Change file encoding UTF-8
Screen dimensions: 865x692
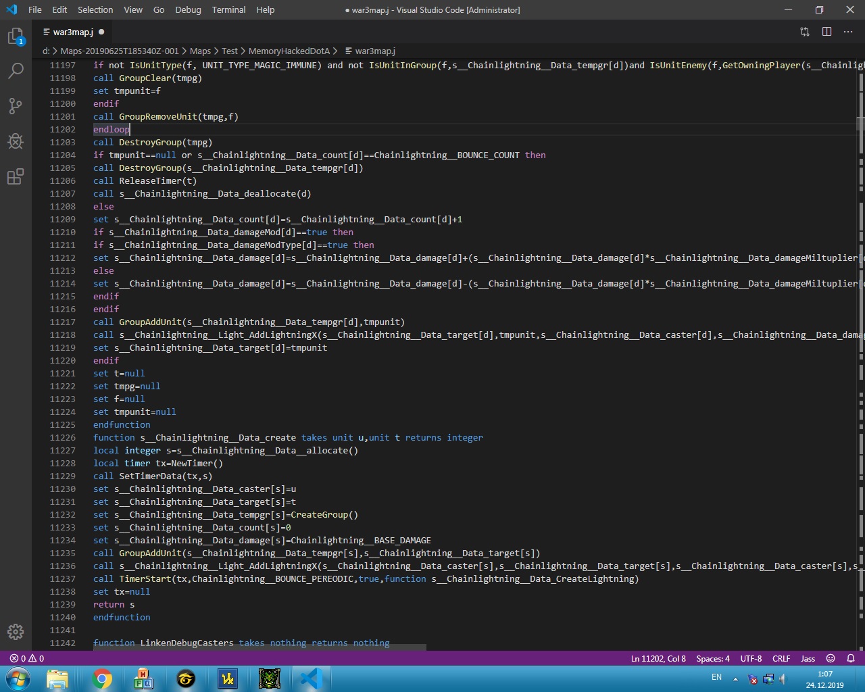coord(751,658)
